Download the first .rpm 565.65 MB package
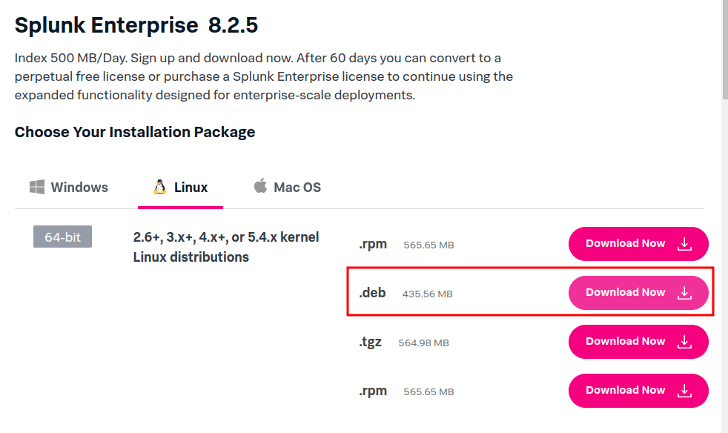728x433 pixels. [638, 244]
